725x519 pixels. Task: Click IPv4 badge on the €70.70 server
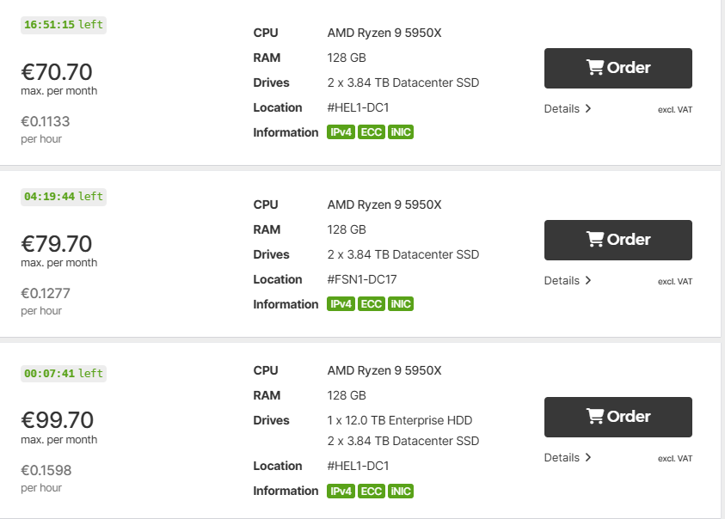tap(341, 132)
